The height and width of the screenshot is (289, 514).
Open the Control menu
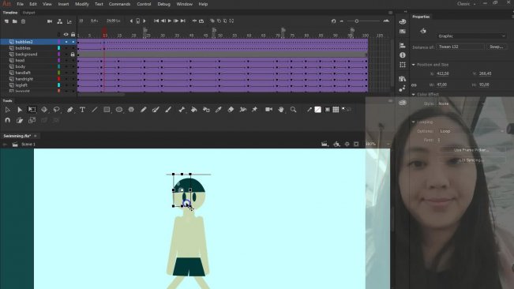(x=144, y=4)
